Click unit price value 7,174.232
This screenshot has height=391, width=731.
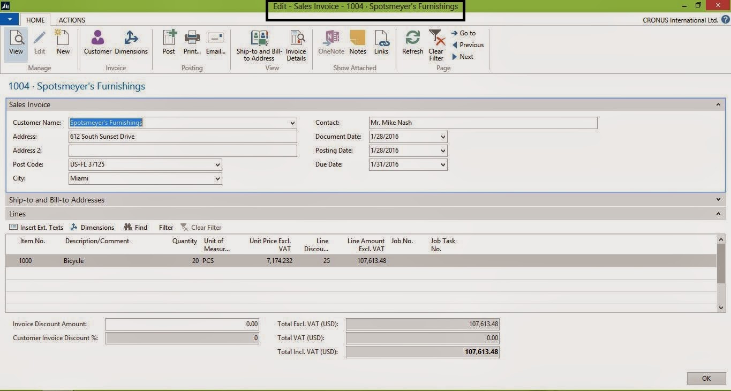point(280,261)
